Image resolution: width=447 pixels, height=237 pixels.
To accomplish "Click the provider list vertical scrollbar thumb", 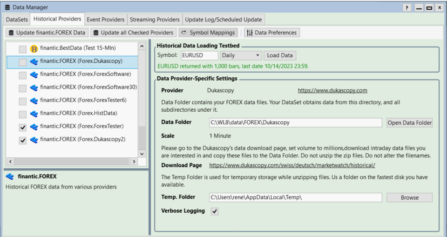I will 142,137.
